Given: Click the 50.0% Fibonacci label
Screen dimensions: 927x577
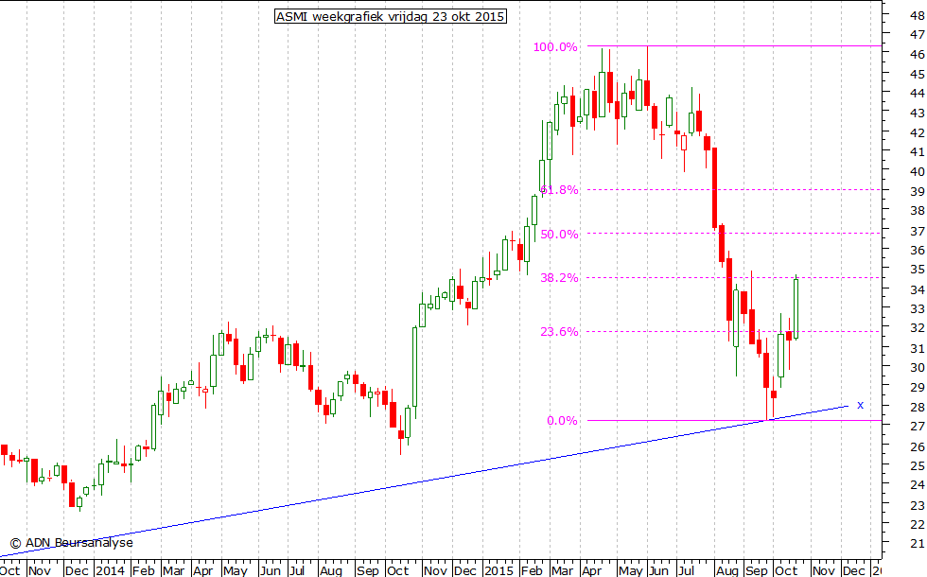Looking at the screenshot, I should (x=559, y=235).
